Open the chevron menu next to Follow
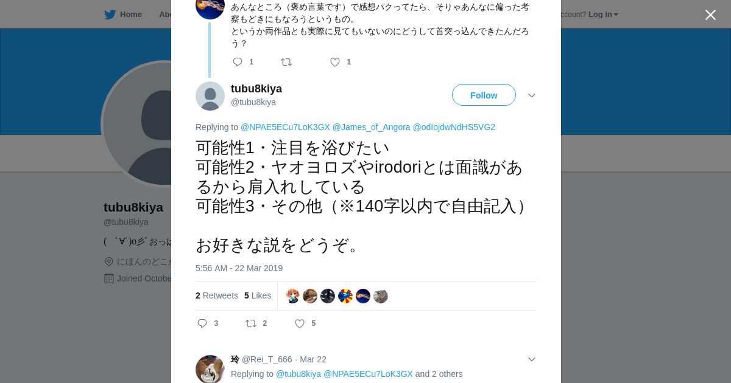 pyautogui.click(x=531, y=95)
